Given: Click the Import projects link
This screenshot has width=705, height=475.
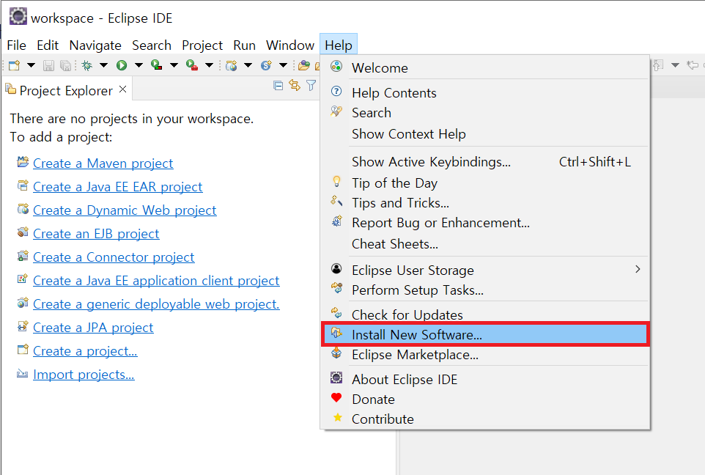Looking at the screenshot, I should click(x=84, y=375).
